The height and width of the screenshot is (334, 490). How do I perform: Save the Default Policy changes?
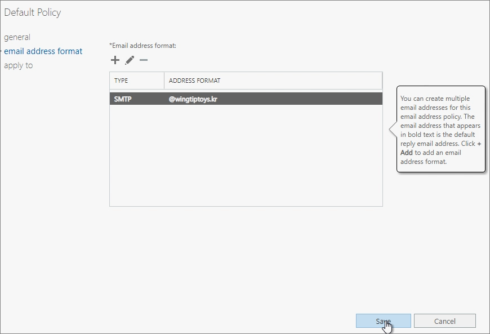click(383, 321)
